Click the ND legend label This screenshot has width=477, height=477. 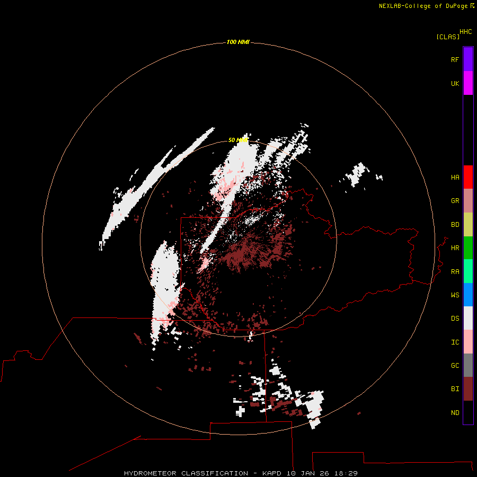[455, 413]
